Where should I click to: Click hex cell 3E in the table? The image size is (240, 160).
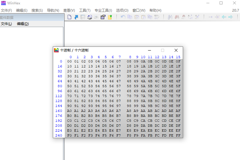click(x=171, y=76)
